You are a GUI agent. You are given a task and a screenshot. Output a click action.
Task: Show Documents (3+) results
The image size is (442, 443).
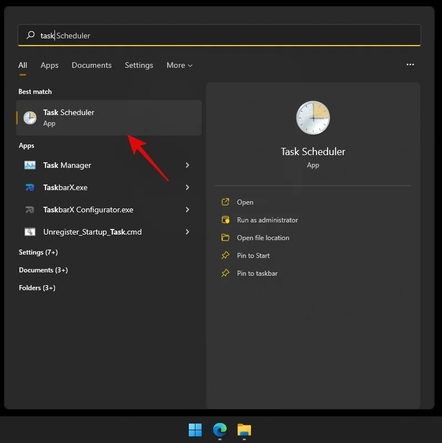pos(43,270)
